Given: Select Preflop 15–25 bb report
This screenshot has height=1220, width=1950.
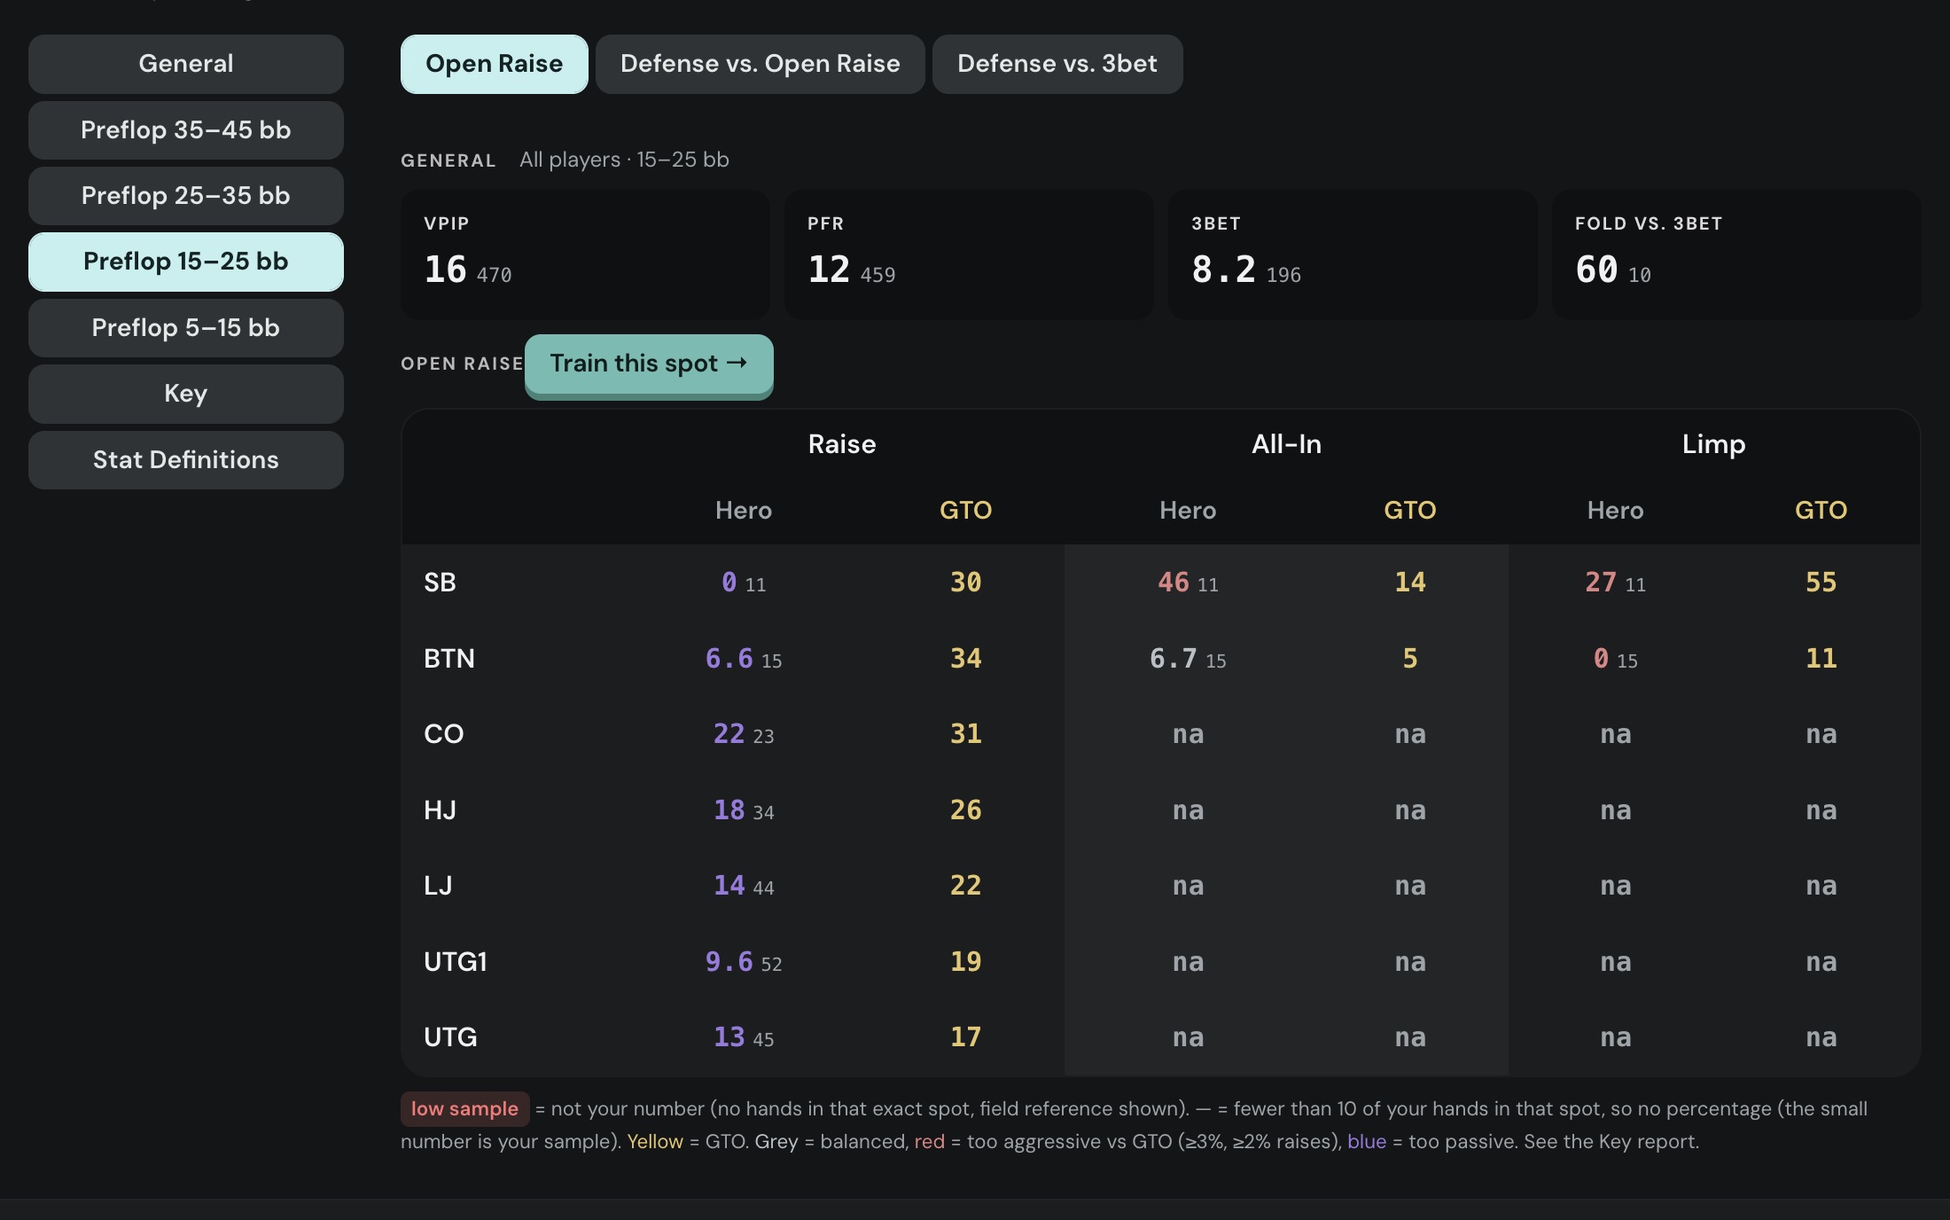Looking at the screenshot, I should pyautogui.click(x=185, y=262).
